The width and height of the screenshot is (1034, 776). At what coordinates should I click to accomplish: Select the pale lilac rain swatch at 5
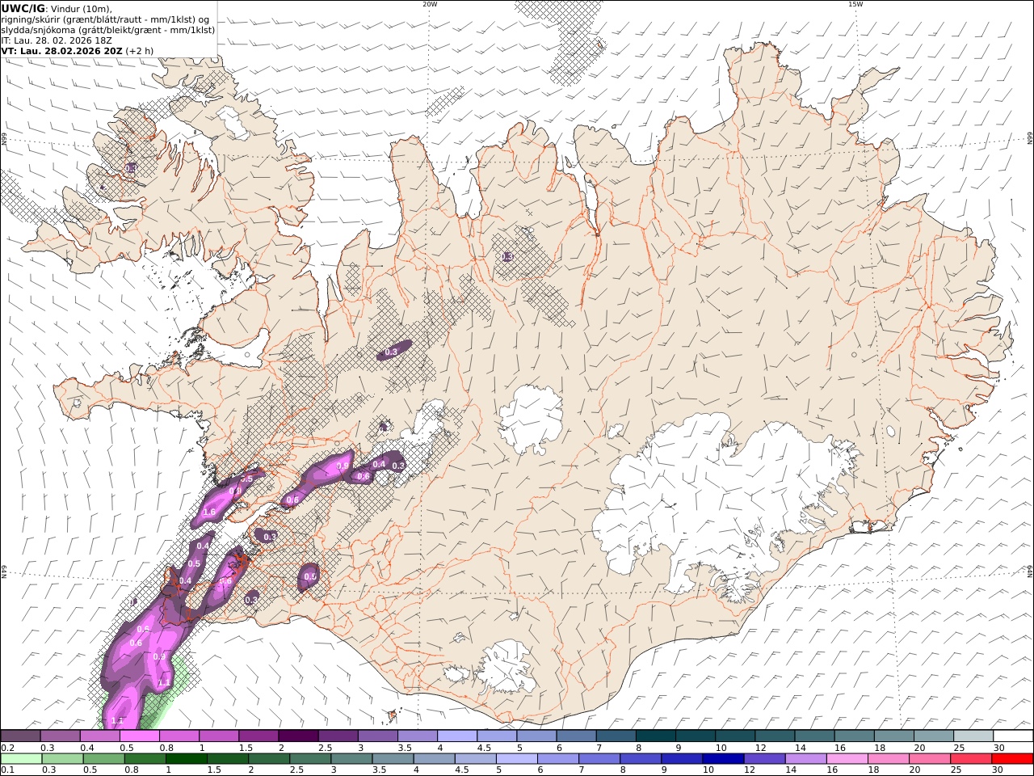[x=516, y=758]
